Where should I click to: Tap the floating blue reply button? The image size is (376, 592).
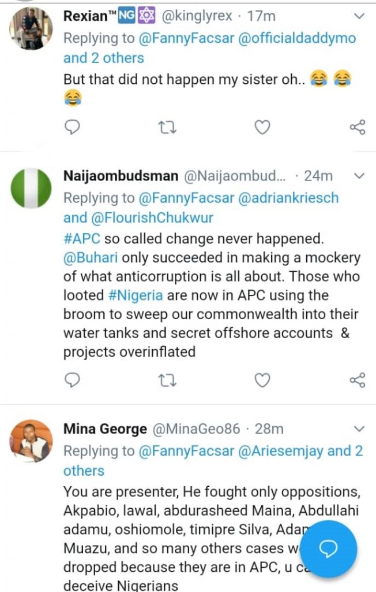tap(329, 549)
